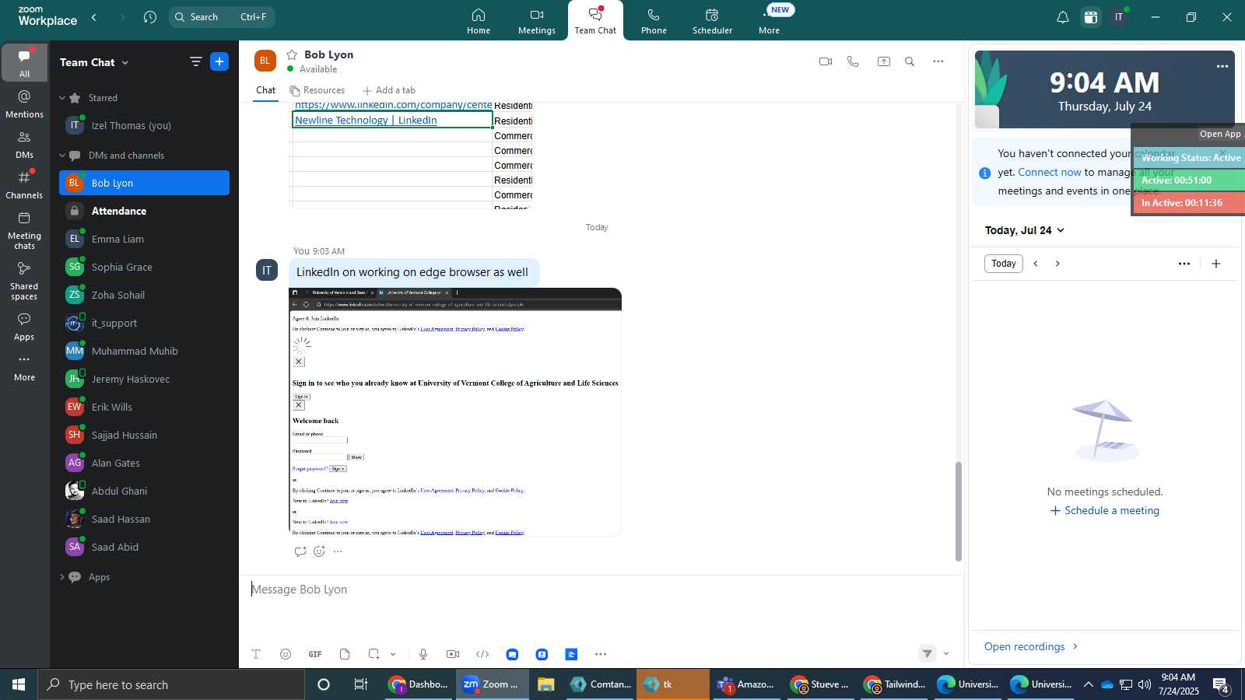Open the Attendance channel

tap(144, 211)
